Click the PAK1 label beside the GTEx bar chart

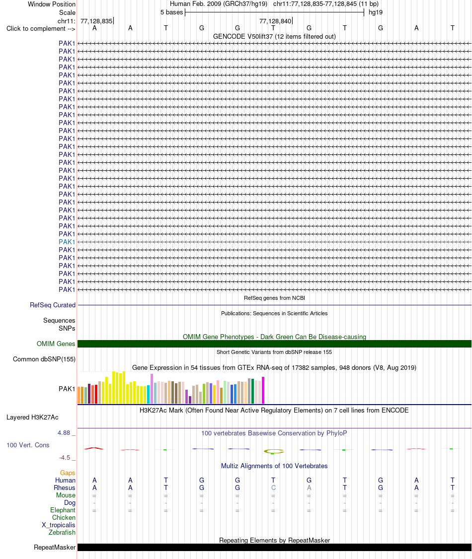[67, 389]
